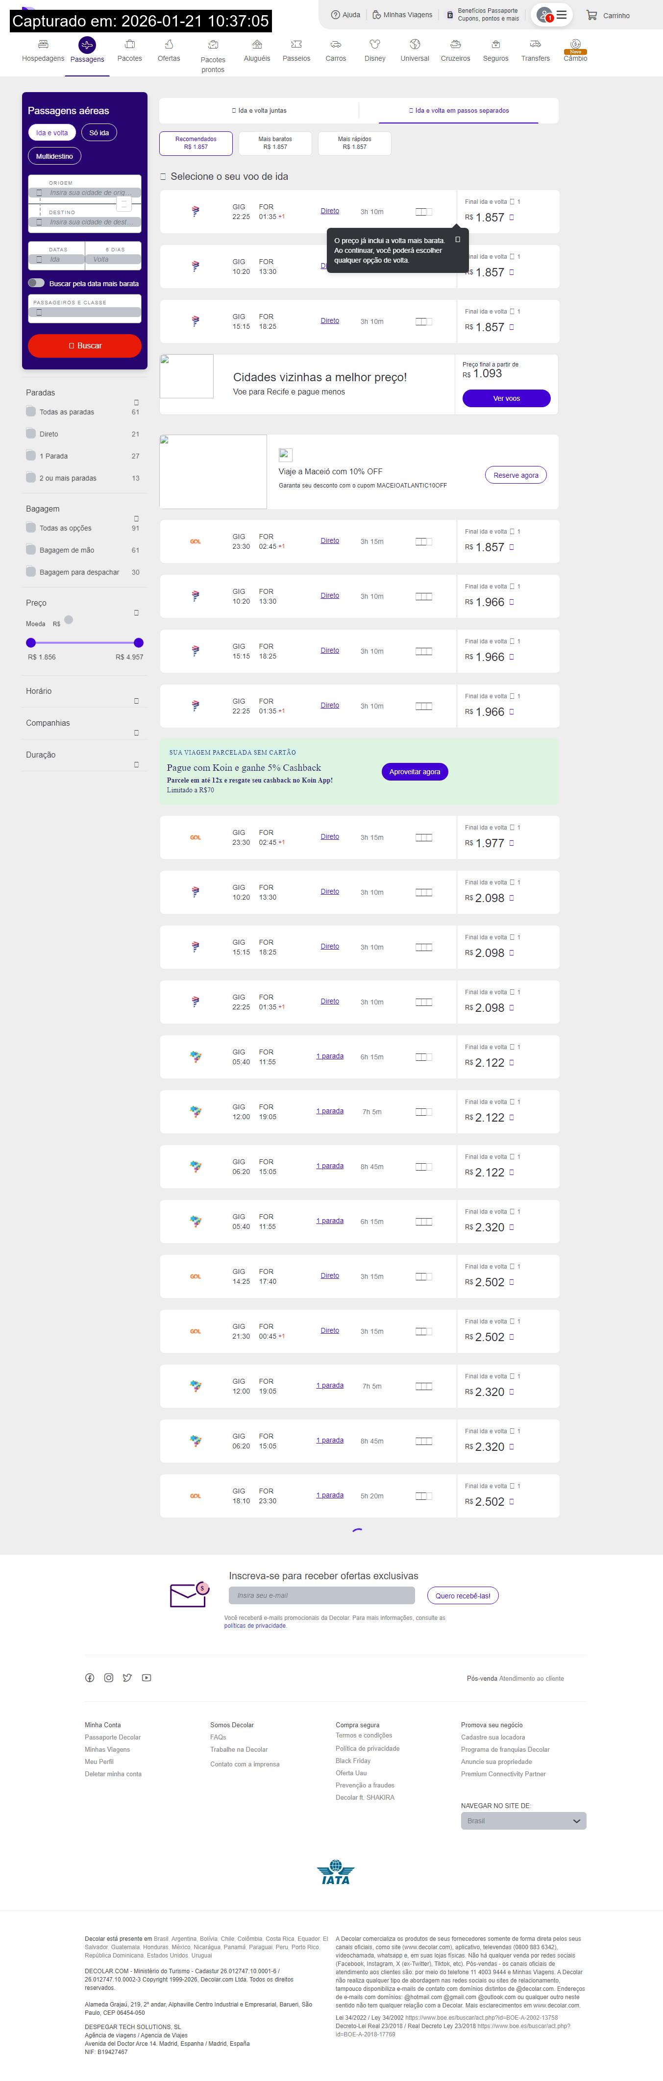Expand the Companhias filter section
This screenshot has width=663, height=2081.
point(136,733)
